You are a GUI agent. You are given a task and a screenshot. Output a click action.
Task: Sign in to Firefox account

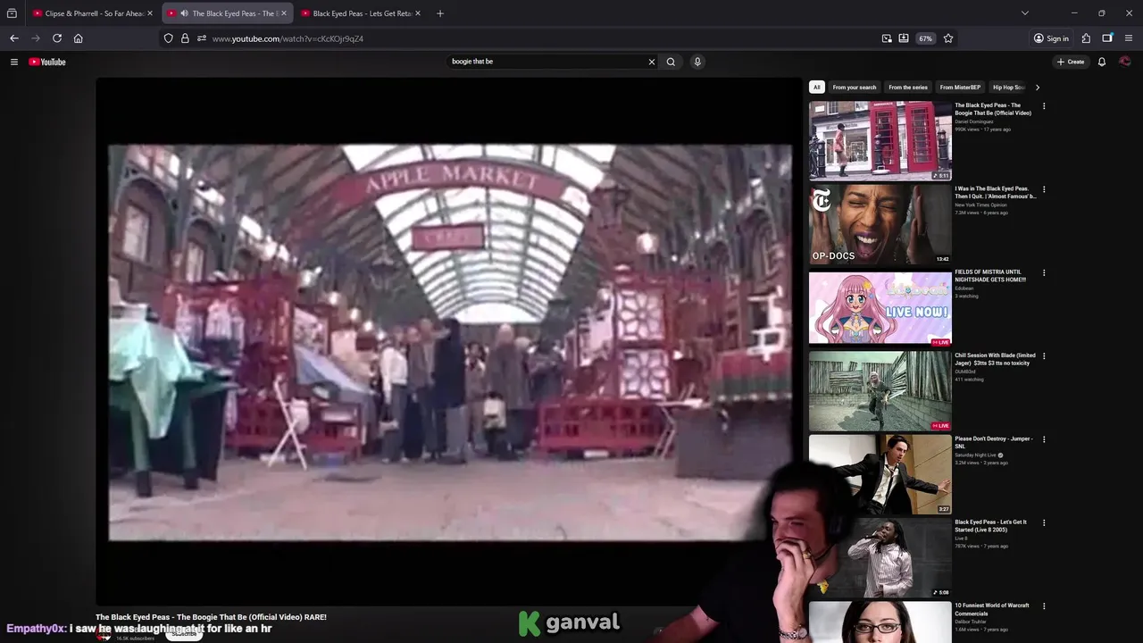[x=1051, y=38]
